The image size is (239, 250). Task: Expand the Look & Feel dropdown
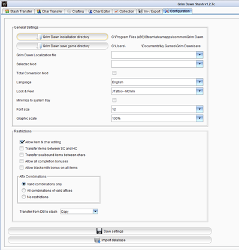tap(158, 91)
